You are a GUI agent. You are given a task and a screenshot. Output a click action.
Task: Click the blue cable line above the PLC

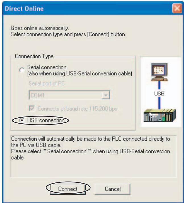pyautogui.click(x=159, y=103)
